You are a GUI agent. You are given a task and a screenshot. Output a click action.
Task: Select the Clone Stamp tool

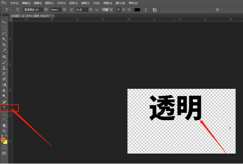click(4, 68)
